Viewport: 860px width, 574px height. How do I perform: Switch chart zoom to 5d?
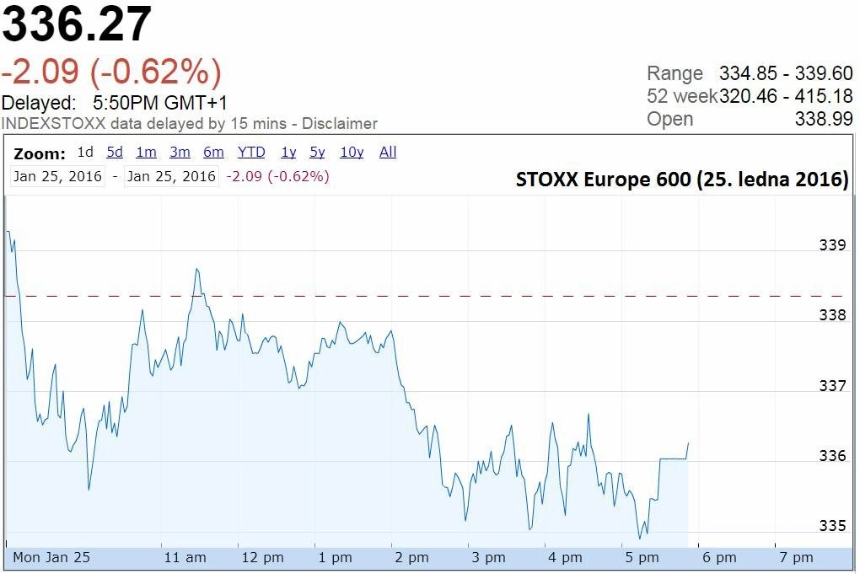[115, 152]
